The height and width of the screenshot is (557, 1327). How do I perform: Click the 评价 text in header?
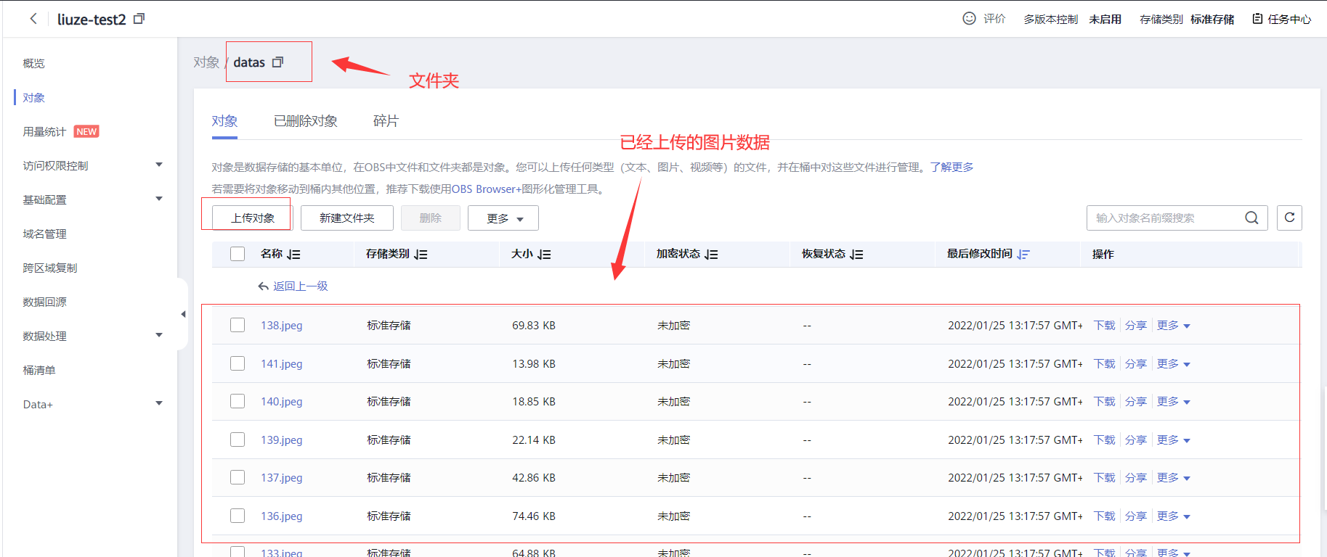994,19
